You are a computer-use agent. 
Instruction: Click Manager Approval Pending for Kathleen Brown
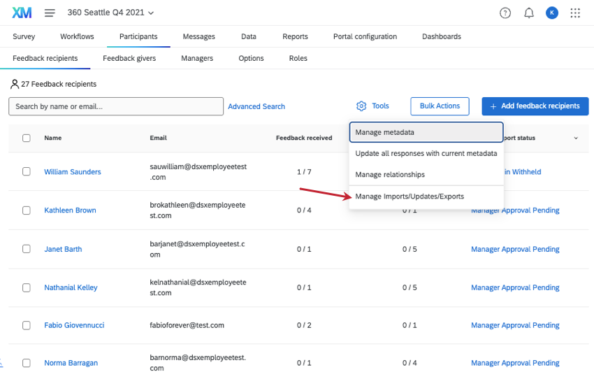pos(515,210)
